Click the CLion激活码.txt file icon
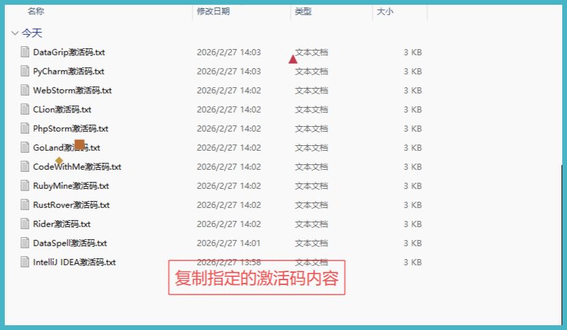Screen dimensions: 567x330 click(x=25, y=110)
